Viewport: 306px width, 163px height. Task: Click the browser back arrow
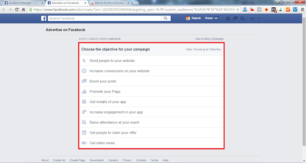click(x=4, y=9)
